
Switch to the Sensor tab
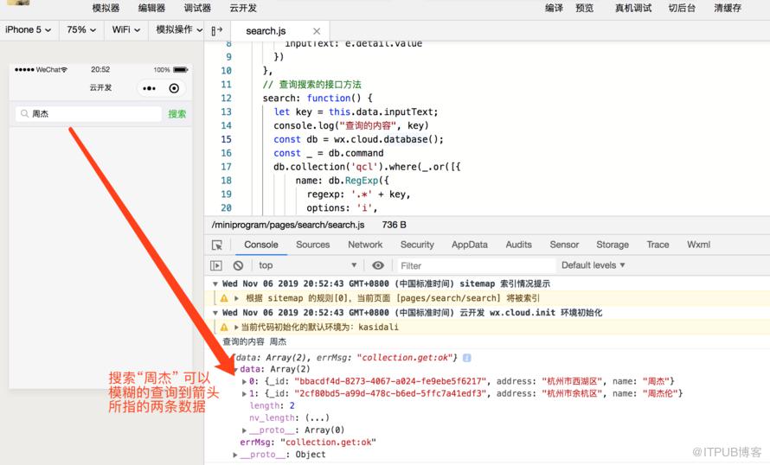click(x=564, y=245)
